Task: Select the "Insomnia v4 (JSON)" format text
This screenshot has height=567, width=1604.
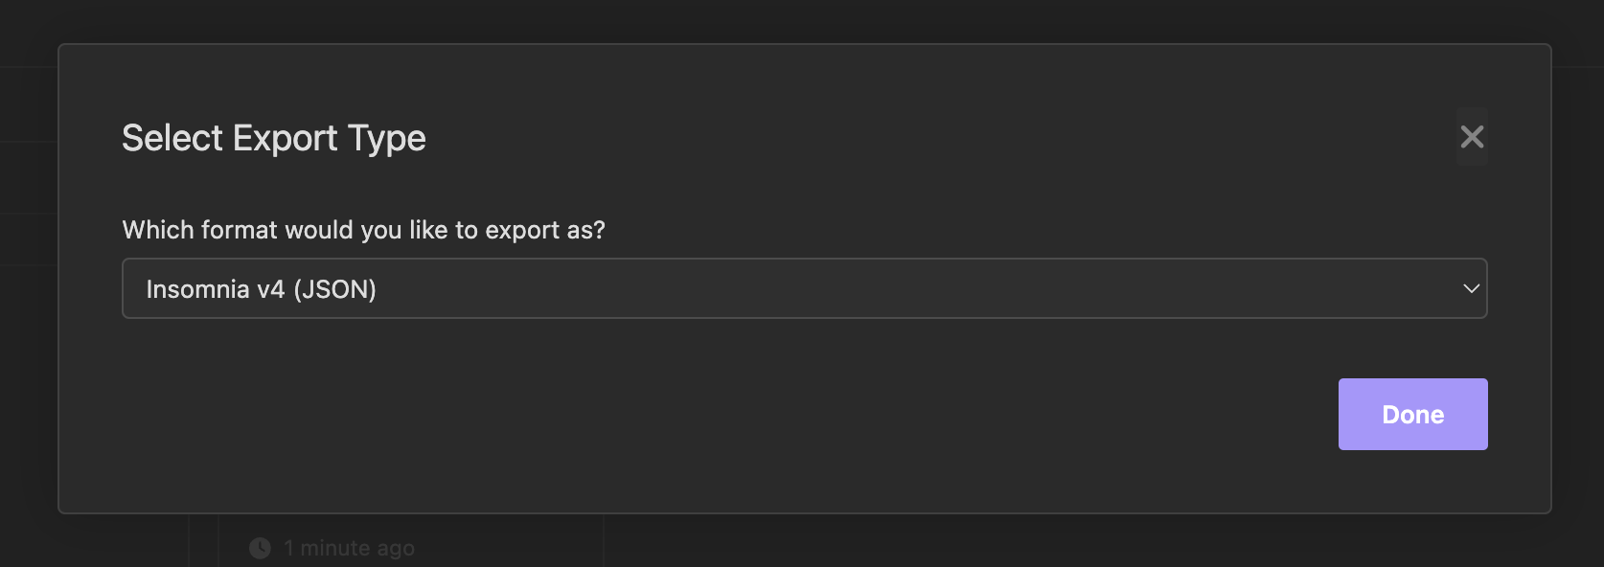Action: coord(261,289)
